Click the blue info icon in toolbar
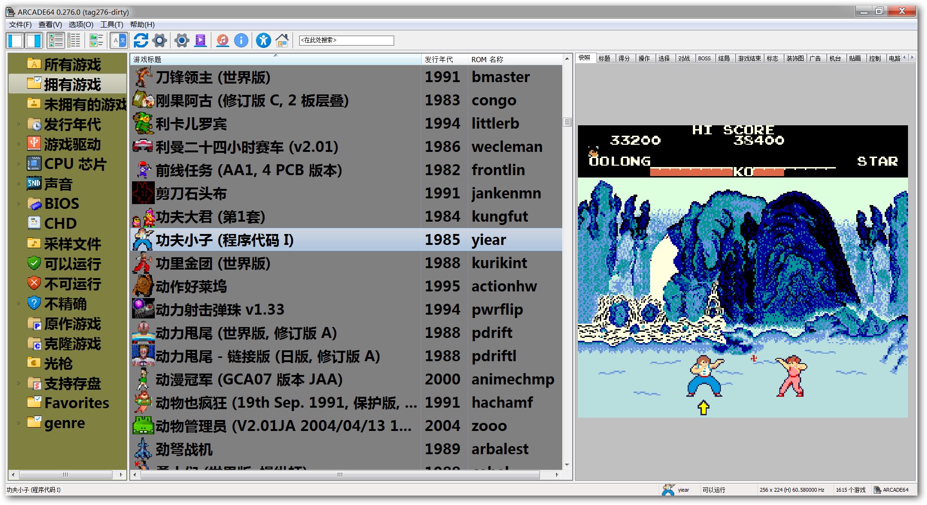The image size is (927, 505). tap(241, 40)
